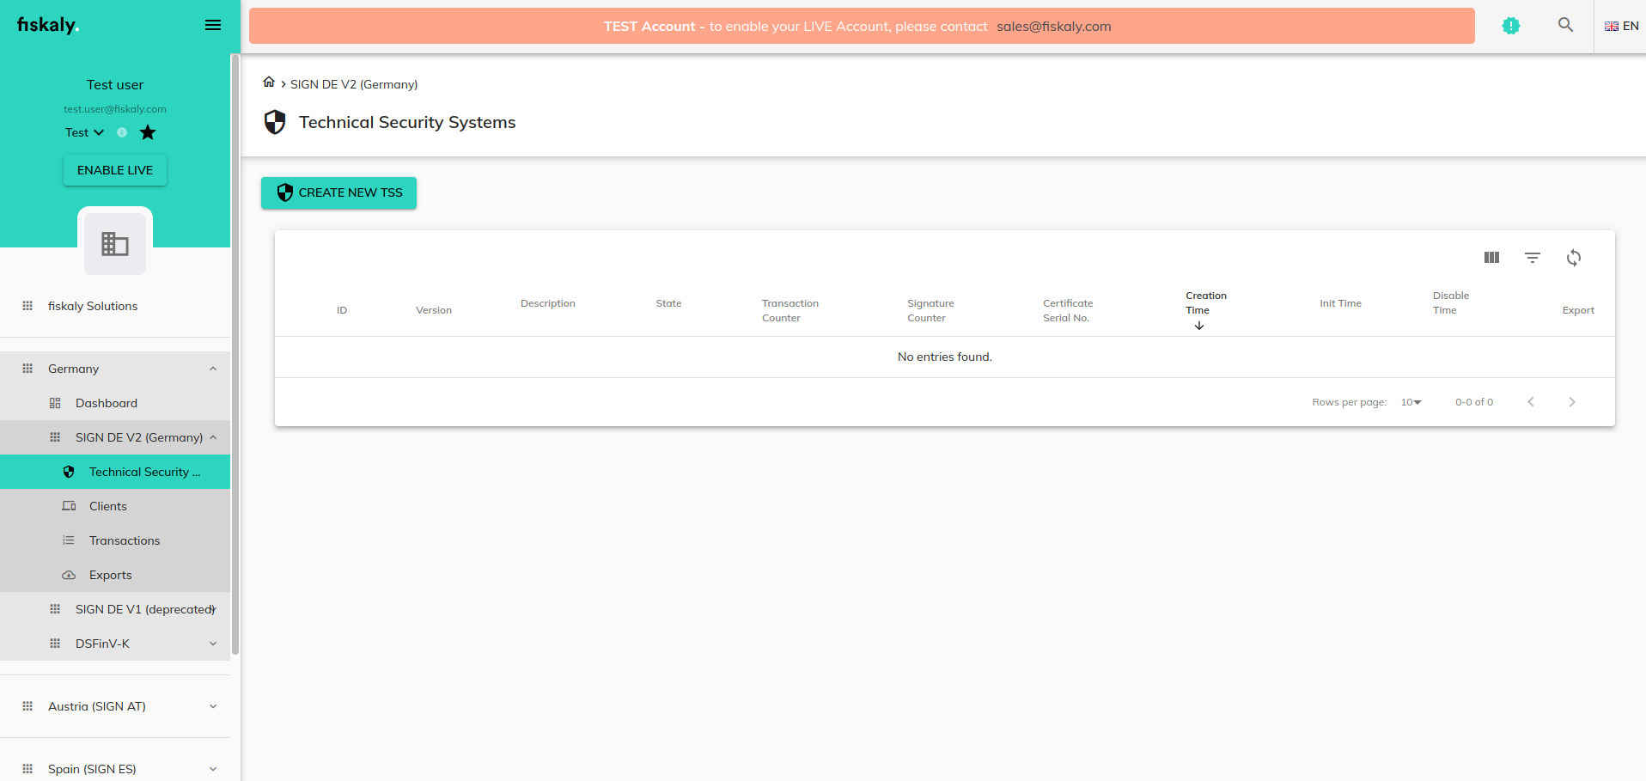Open the Test environment dropdown
1646x781 pixels.
coord(84,132)
